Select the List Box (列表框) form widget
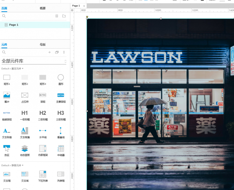Image resolution: width=234 pixels, height=190 pixels. click(61, 177)
